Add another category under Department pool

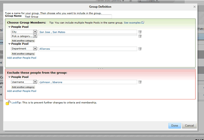pos(23,54)
